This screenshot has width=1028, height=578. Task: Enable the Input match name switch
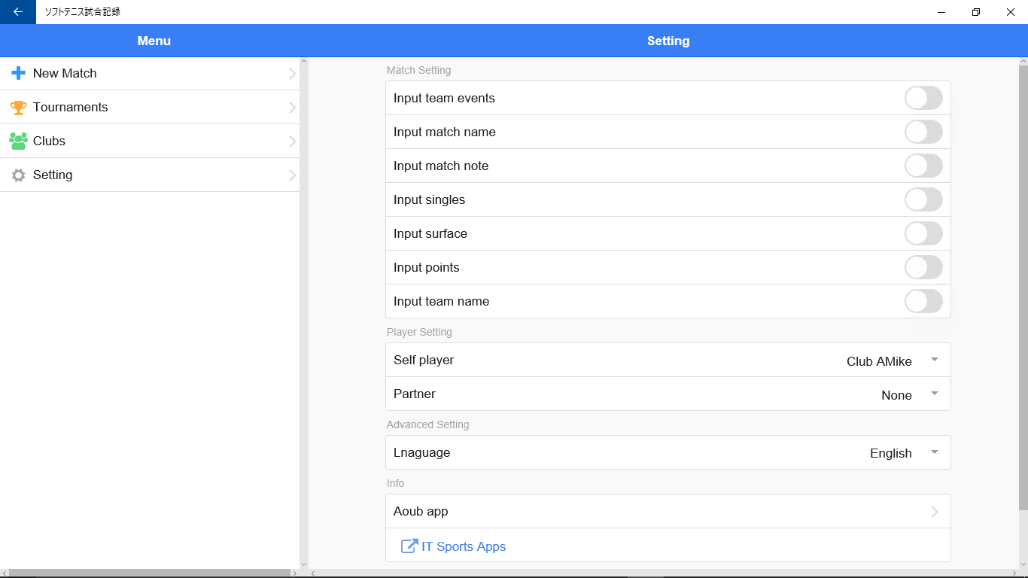tap(923, 132)
